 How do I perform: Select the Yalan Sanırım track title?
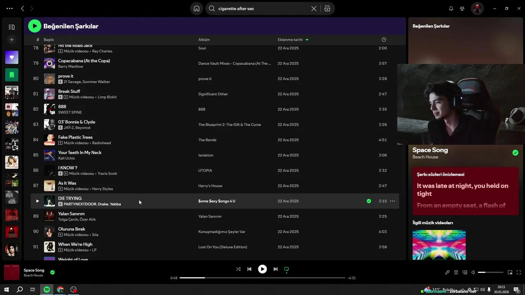pos(71,214)
